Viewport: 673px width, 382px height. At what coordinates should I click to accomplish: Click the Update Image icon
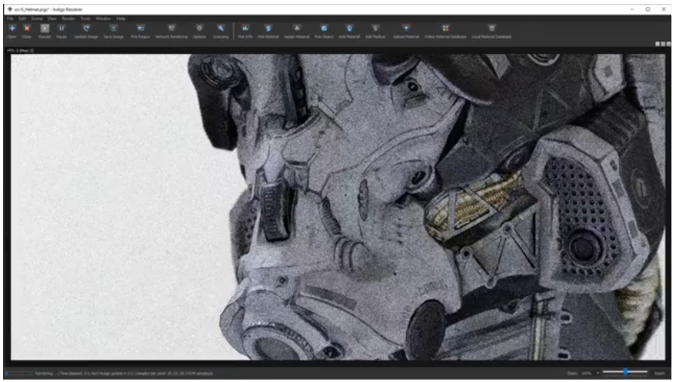pos(86,29)
